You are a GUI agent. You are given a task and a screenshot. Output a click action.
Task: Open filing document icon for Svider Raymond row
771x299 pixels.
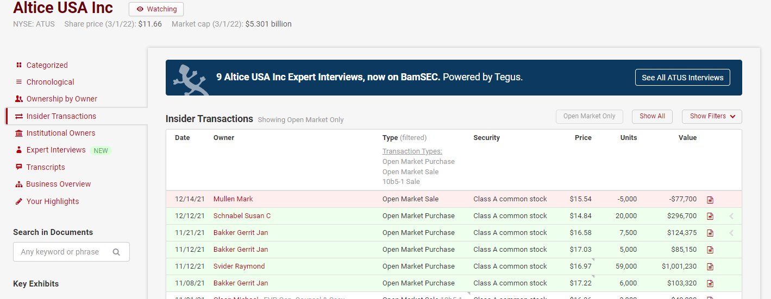click(710, 267)
